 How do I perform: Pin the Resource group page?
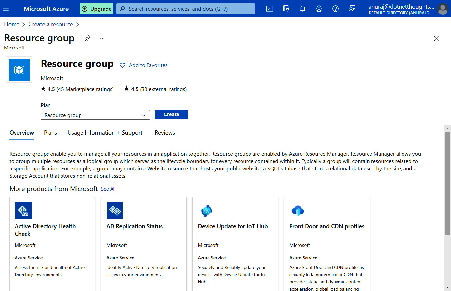[x=87, y=38]
